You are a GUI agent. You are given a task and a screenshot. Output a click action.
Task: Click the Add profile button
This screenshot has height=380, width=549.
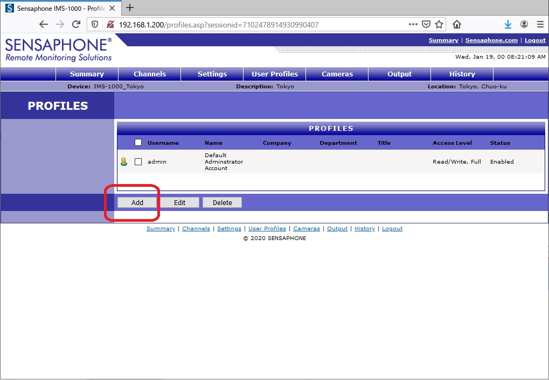tap(137, 202)
